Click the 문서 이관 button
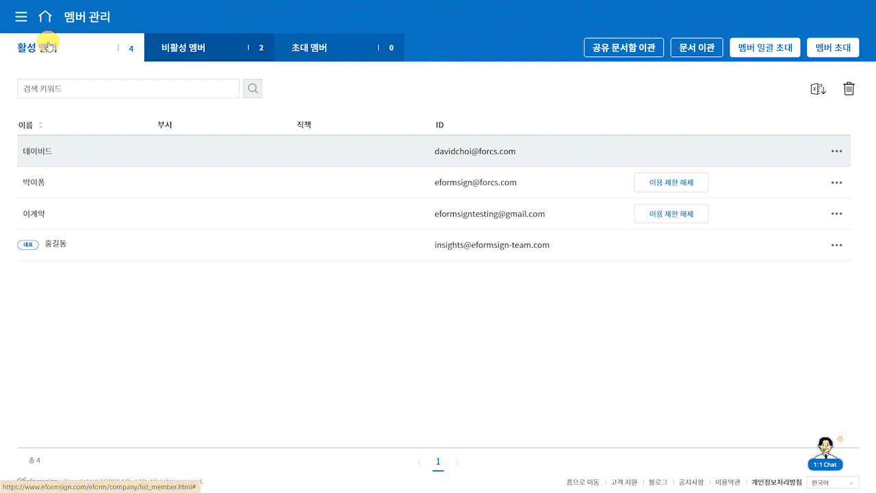The height and width of the screenshot is (493, 876). (697, 48)
